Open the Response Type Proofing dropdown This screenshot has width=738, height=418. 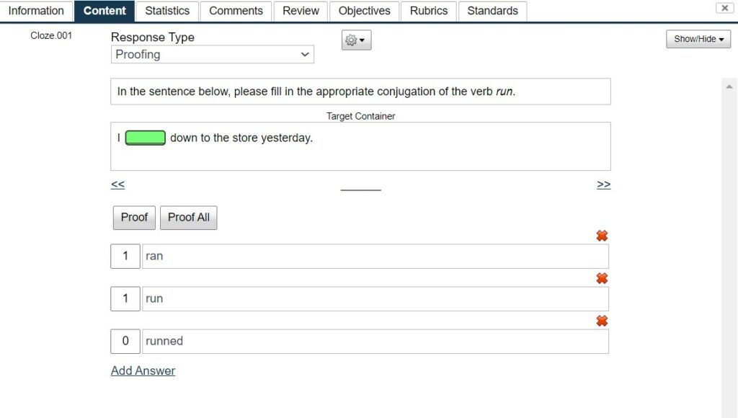(x=213, y=55)
